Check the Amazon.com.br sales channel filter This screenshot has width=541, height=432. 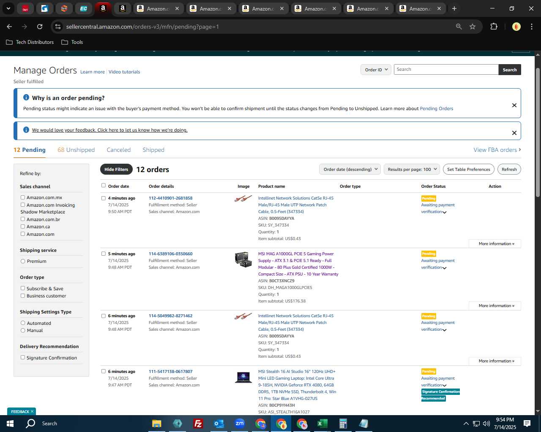tap(23, 219)
